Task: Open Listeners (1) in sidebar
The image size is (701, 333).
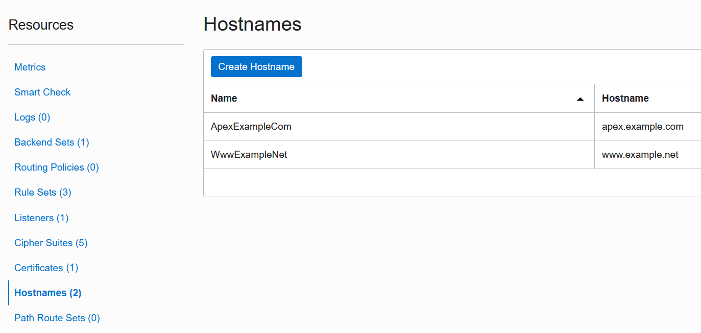Action: (41, 218)
